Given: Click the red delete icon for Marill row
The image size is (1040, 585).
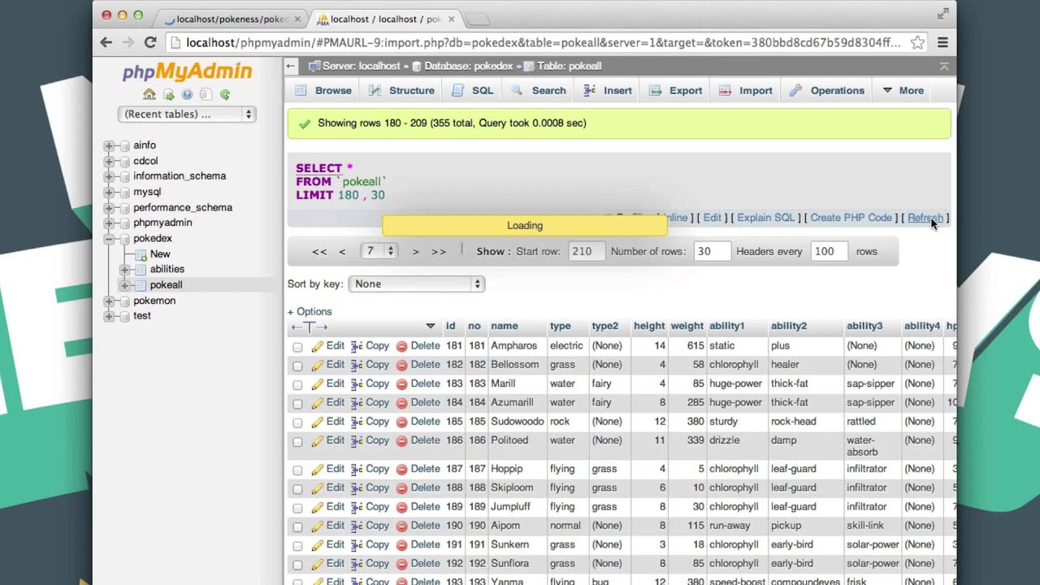Looking at the screenshot, I should coord(401,384).
